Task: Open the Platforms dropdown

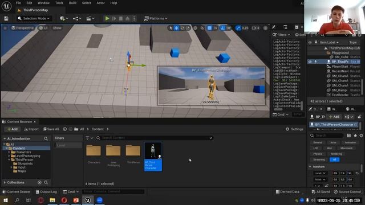Action: coord(156,18)
